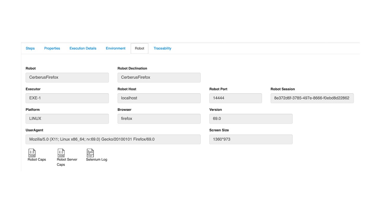The height and width of the screenshot is (213, 380).
Task: Click the Robot Declination field
Action: pyautogui.click(x=159, y=78)
